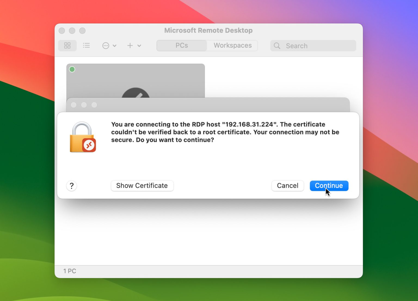The width and height of the screenshot is (418, 301).
Task: Cancel the RDP connection attempt
Action: tap(287, 186)
